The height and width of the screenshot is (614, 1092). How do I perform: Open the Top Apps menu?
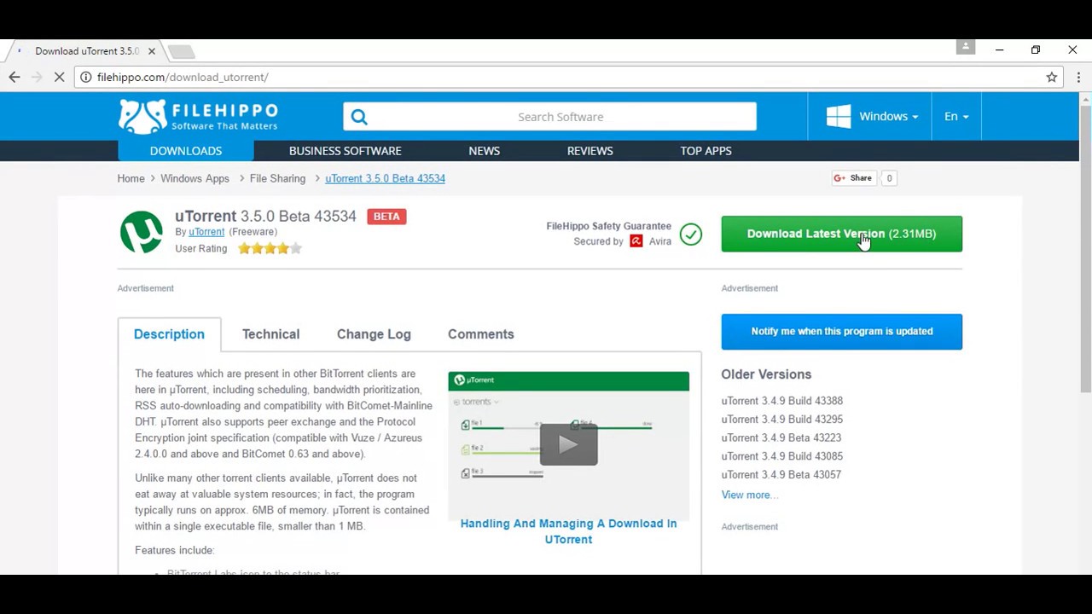[x=706, y=151]
